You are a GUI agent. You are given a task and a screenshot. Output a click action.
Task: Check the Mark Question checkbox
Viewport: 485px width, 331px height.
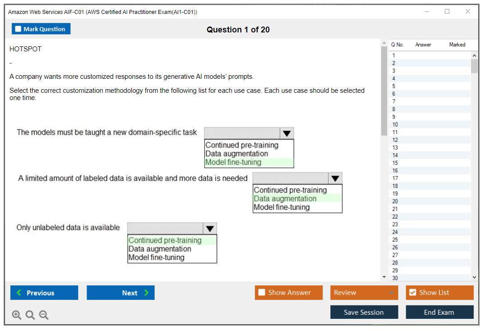pyautogui.click(x=18, y=28)
